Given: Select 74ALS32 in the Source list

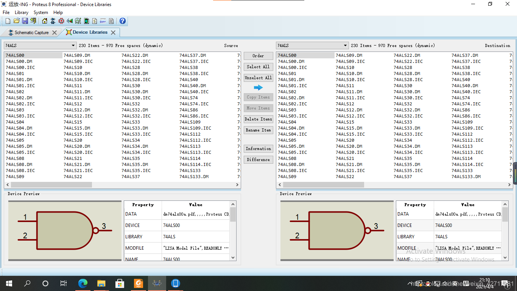Looking at the screenshot, I should 131,104.
